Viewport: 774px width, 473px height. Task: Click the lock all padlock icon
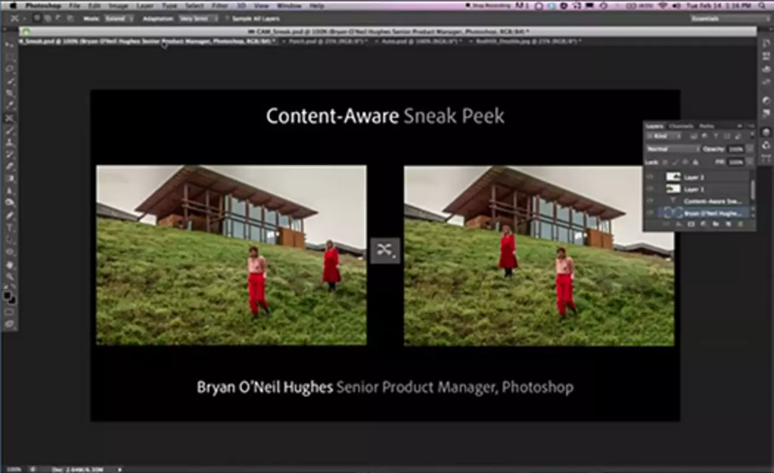[695, 162]
